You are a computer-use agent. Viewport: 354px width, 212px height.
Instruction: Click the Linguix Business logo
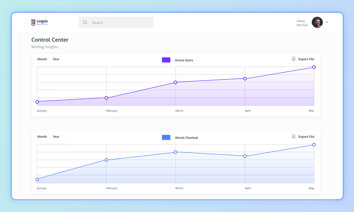(x=40, y=22)
